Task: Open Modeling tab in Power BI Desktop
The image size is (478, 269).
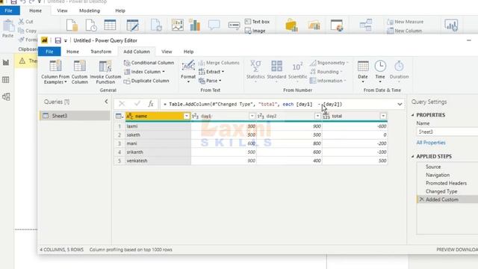Action: 90,10
